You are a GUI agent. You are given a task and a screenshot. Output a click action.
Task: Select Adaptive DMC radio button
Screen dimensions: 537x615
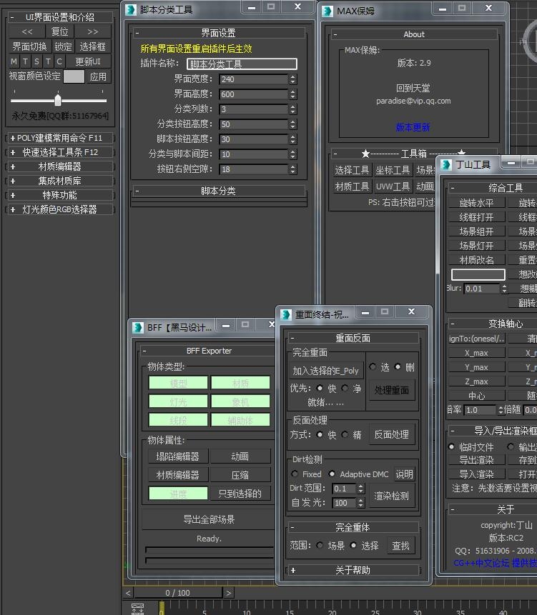332,474
